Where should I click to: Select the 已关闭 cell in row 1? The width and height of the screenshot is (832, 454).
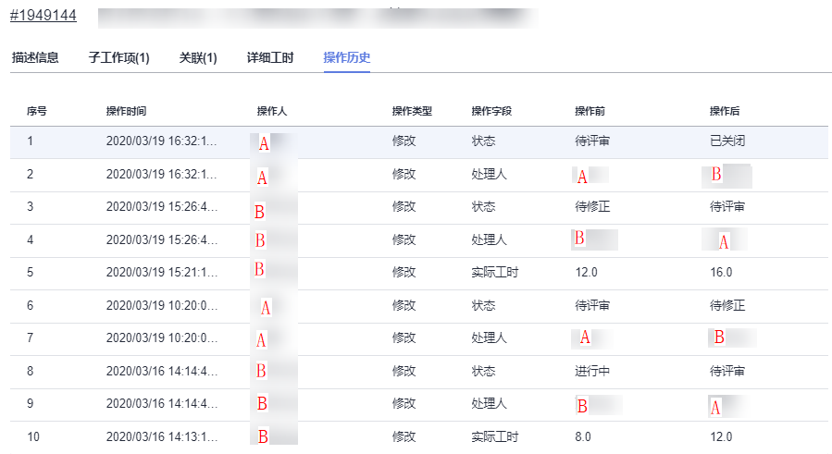(727, 141)
